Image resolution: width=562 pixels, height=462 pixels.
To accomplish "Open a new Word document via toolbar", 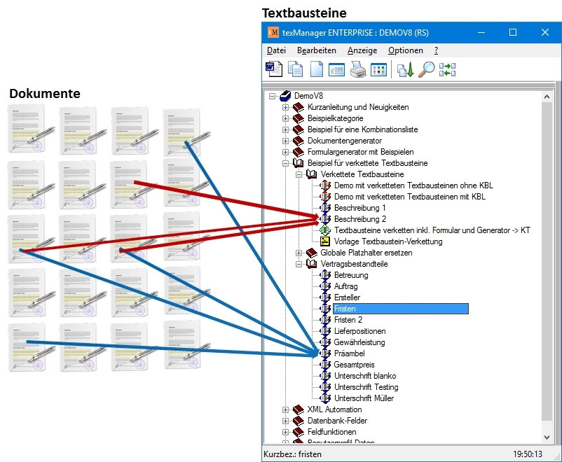I will [273, 69].
